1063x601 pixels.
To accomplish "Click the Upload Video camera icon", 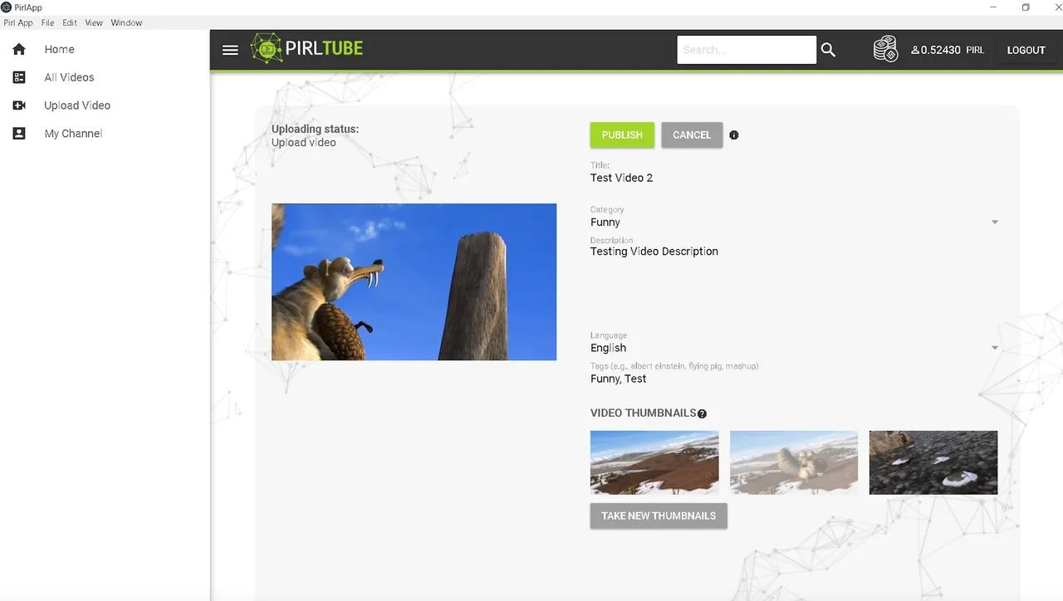I will (x=19, y=105).
